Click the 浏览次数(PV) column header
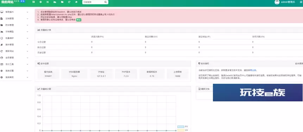The height and width of the screenshot is (132, 303). [x=97, y=37]
